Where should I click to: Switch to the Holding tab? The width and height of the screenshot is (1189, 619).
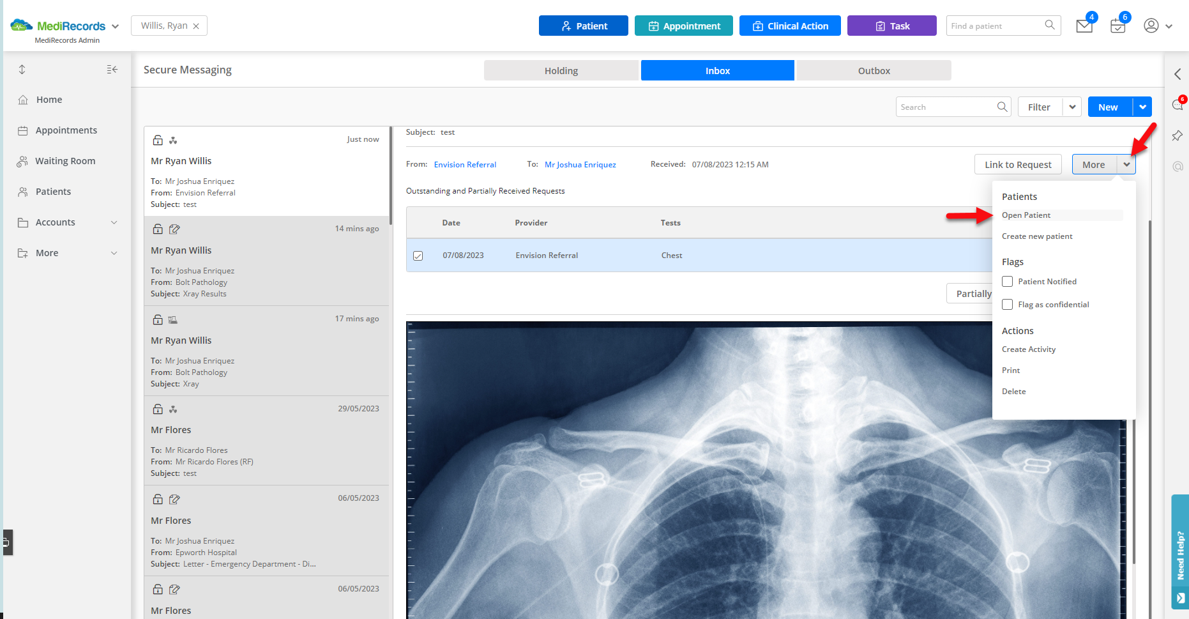click(x=561, y=70)
